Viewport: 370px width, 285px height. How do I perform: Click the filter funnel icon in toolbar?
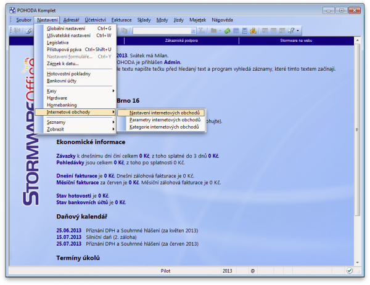(202, 31)
